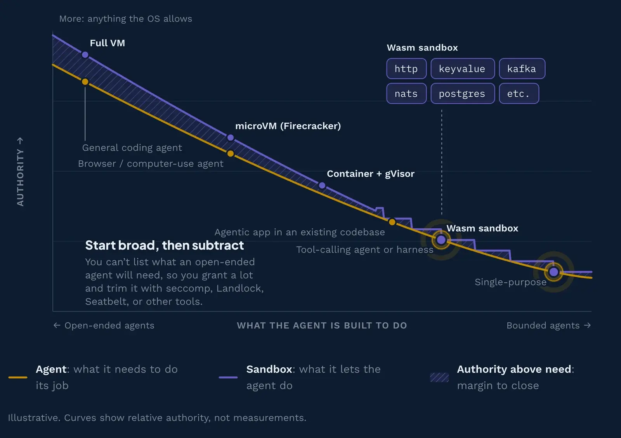Click the AUTHORITY axis up arrow
The height and width of the screenshot is (438, 621).
[20, 141]
